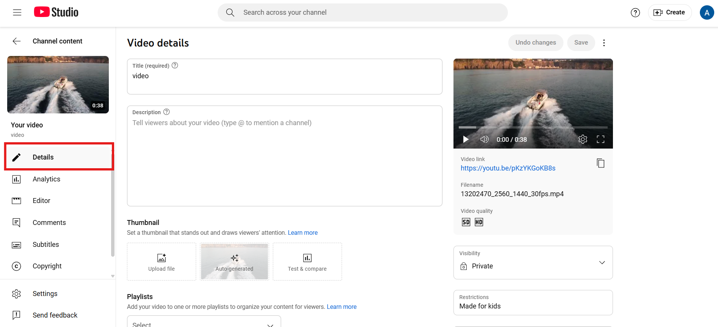Image resolution: width=718 pixels, height=327 pixels.
Task: Enter fullscreen in video player
Action: click(600, 139)
